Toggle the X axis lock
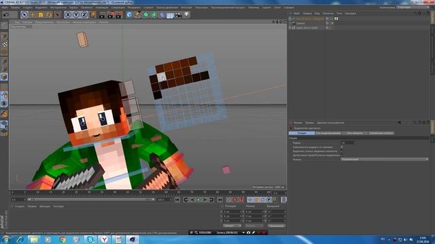Image resolution: width=435 pixels, height=244 pixels. pyautogui.click(x=68, y=15)
